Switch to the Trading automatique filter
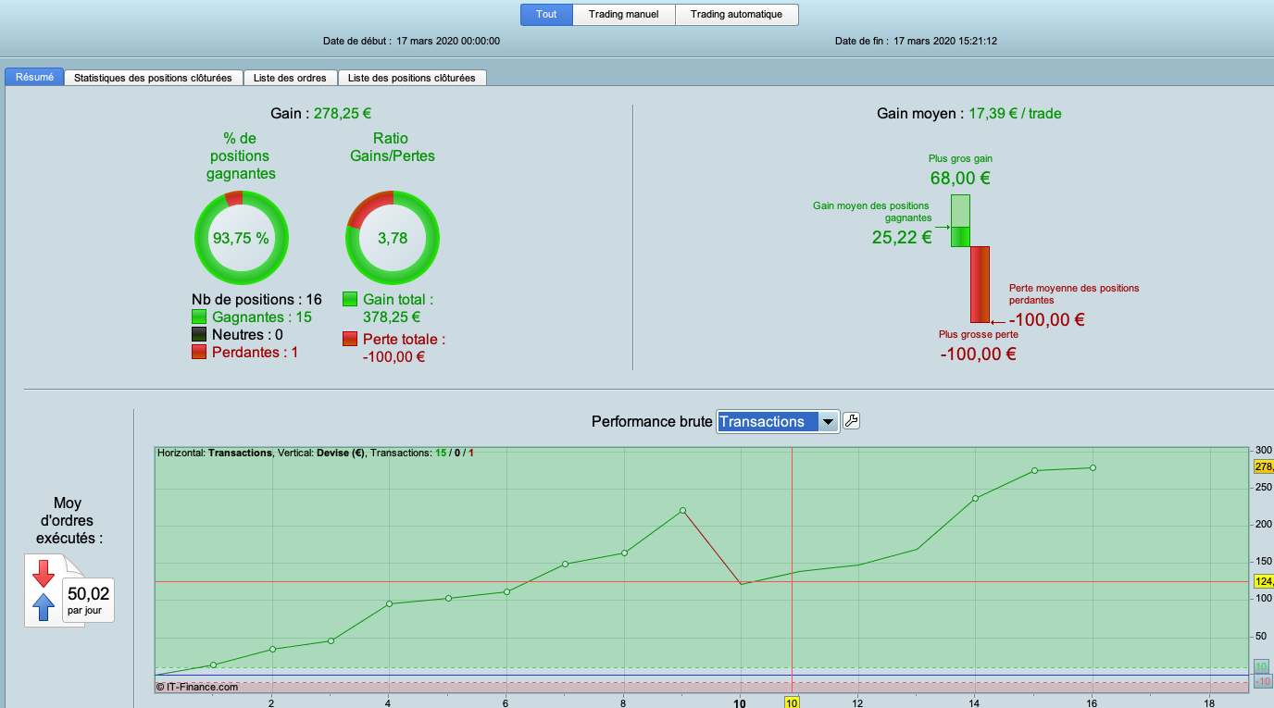The width and height of the screenshot is (1274, 708). [737, 15]
